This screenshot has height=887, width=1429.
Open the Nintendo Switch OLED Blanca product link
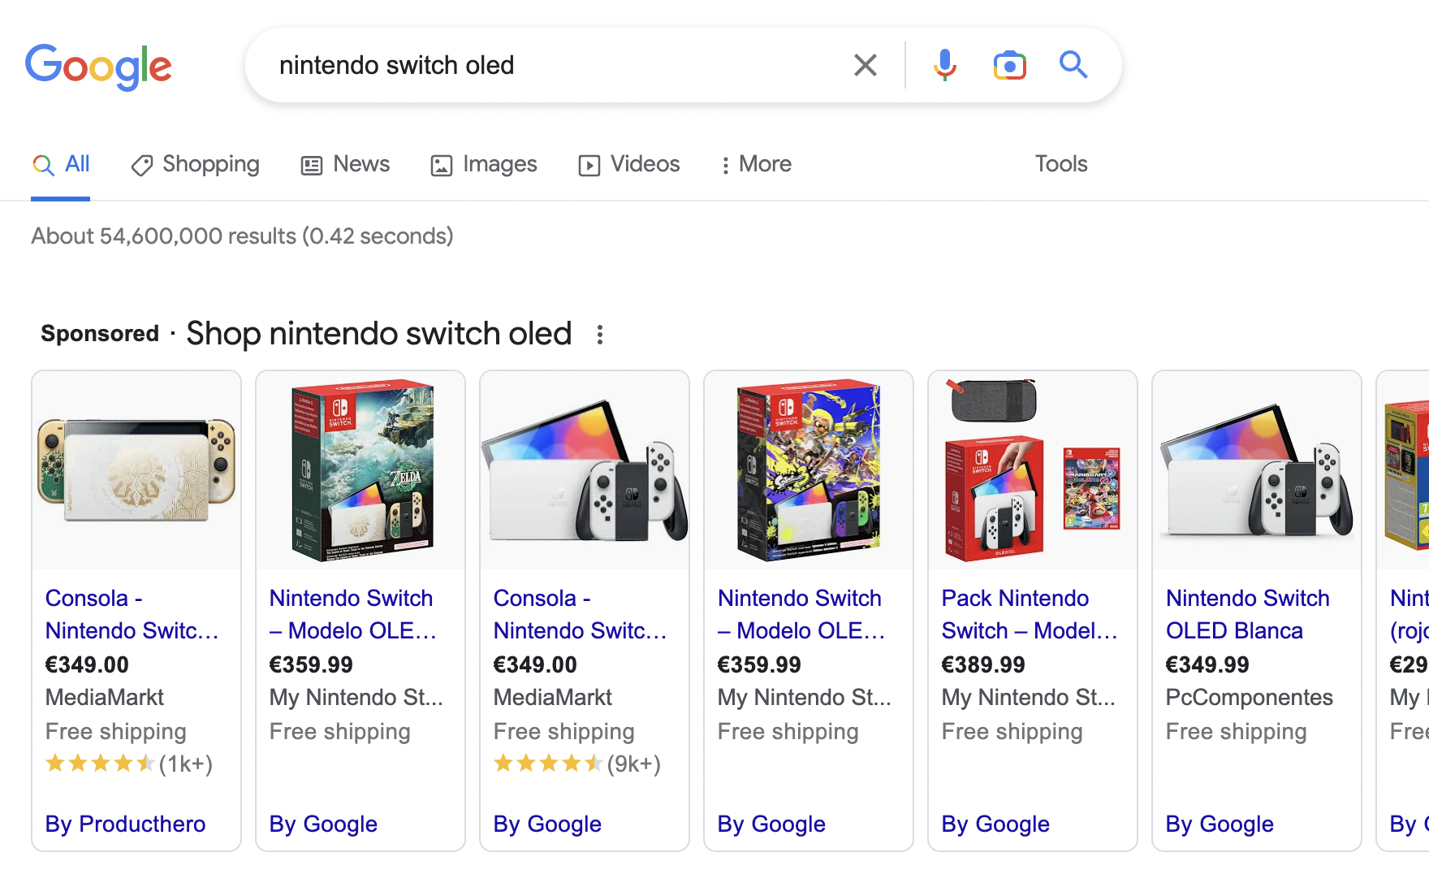(1247, 614)
